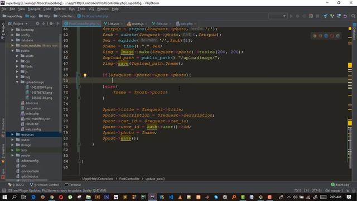Viewport: 357px width, 201px height.
Task: Click the VCS Commit icon
Action: [x=332, y=16]
